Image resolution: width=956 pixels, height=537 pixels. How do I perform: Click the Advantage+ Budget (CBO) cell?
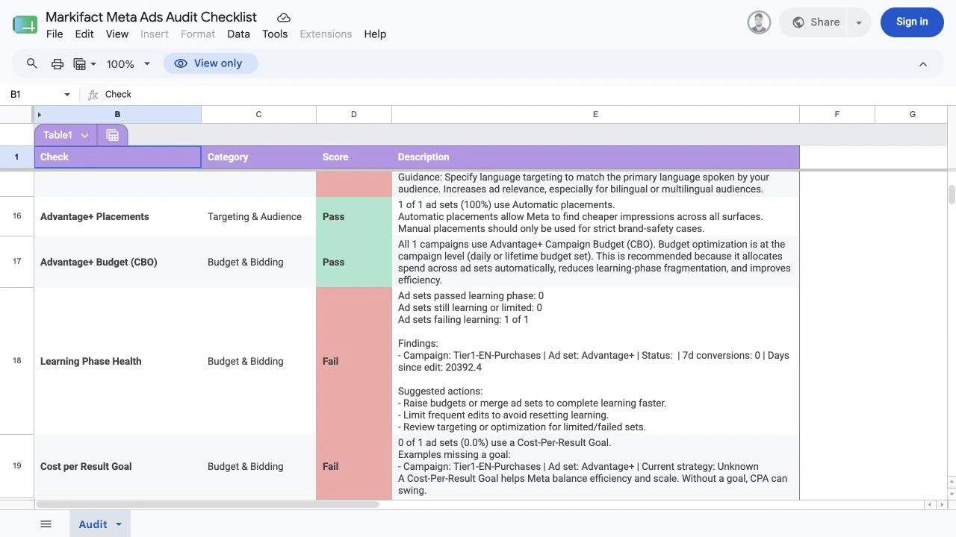(117, 263)
